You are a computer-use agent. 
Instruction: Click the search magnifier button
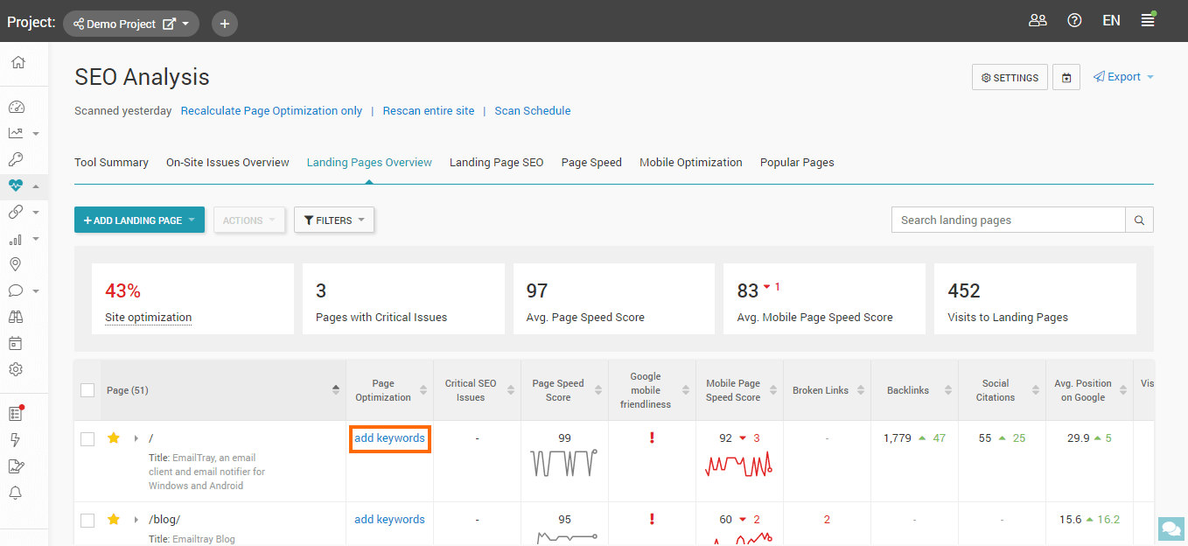pos(1139,220)
